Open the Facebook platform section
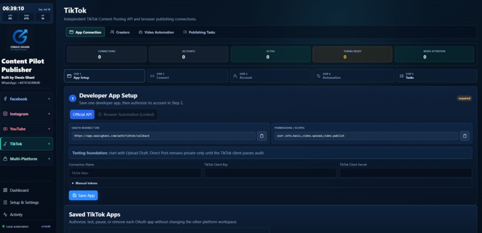482x233 pixels. coord(26,99)
